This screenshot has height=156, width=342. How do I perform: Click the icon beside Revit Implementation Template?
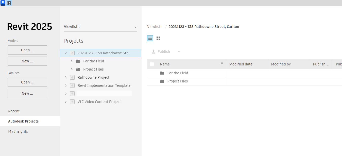point(72,85)
